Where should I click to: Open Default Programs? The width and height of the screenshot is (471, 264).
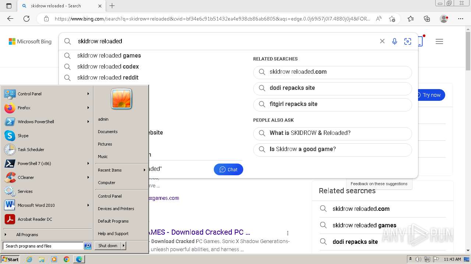[121, 221]
